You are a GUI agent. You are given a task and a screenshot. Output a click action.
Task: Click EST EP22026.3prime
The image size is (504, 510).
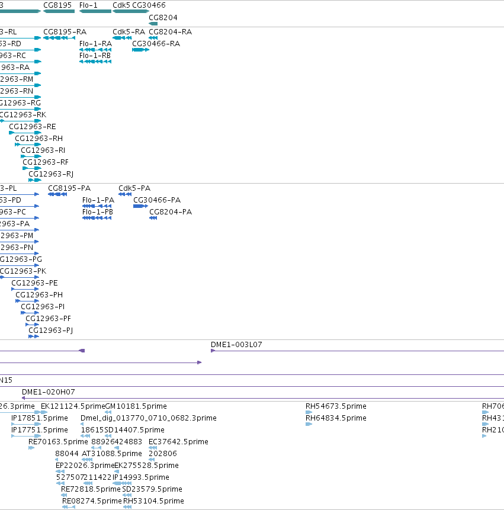click(60, 471)
